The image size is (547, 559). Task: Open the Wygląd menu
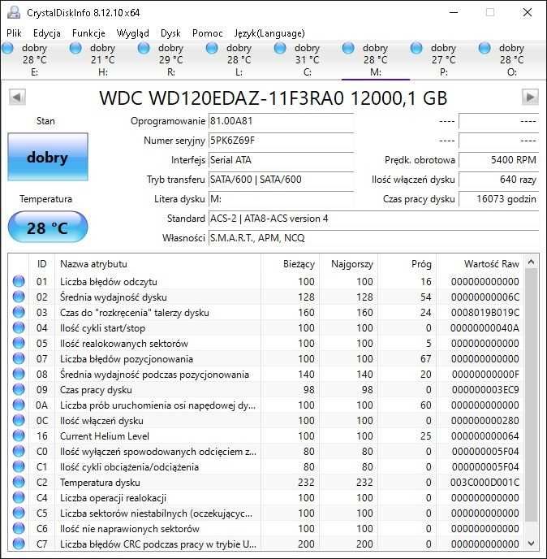pos(133,33)
